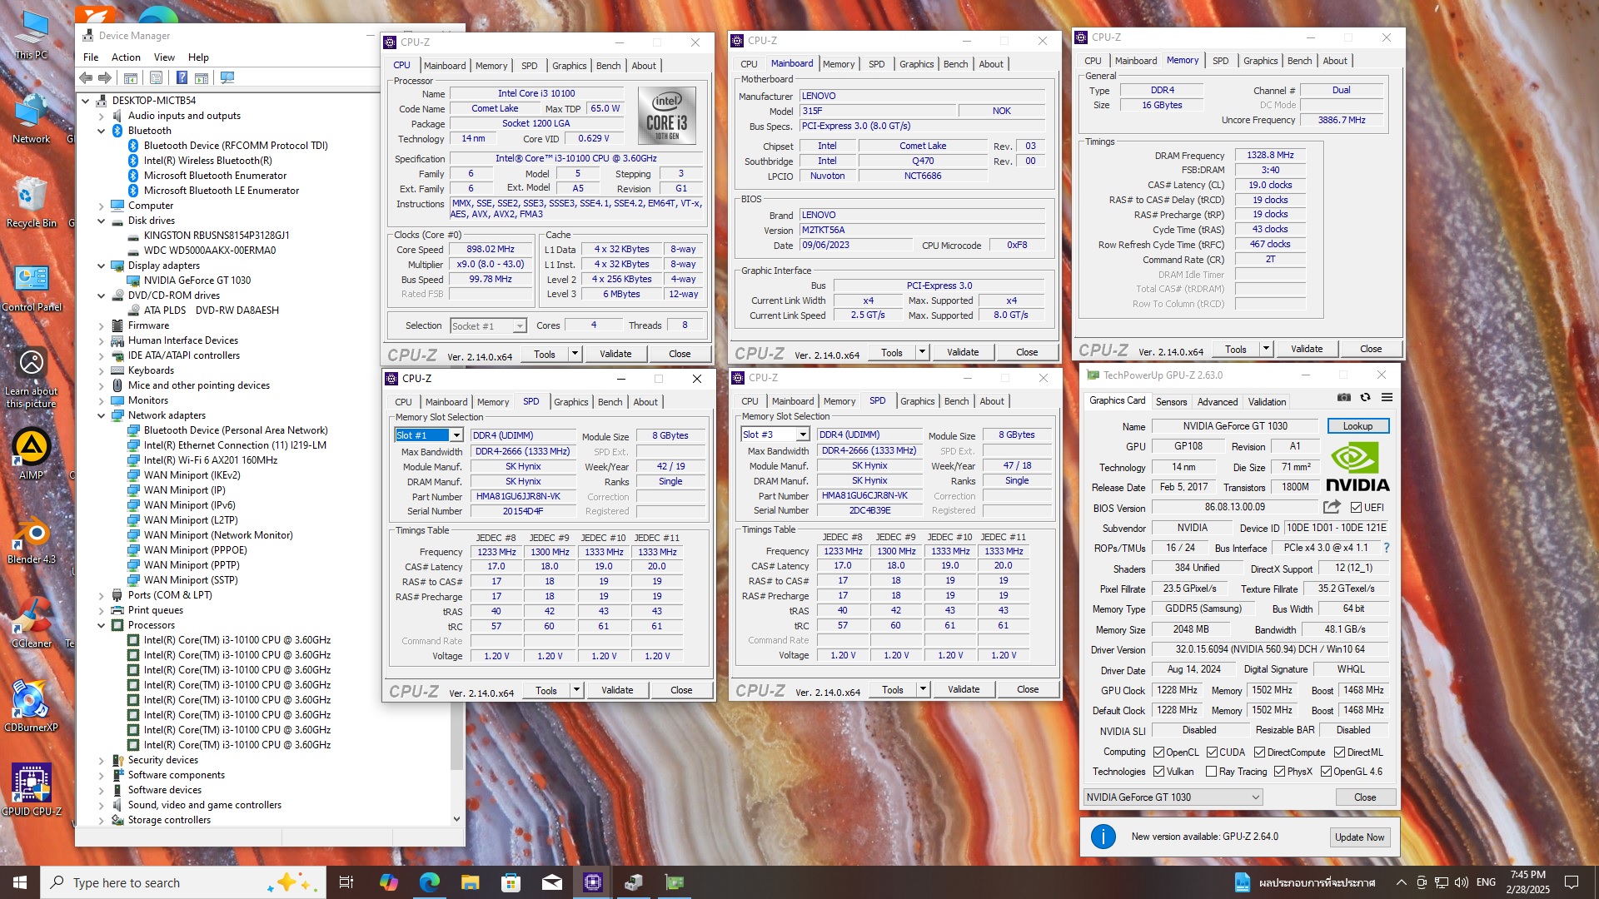Open the Action menu in Device Manager
The height and width of the screenshot is (899, 1599).
pyautogui.click(x=126, y=57)
